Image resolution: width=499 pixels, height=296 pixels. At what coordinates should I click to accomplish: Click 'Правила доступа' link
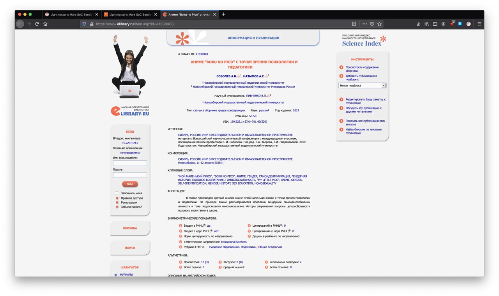coord(131,198)
